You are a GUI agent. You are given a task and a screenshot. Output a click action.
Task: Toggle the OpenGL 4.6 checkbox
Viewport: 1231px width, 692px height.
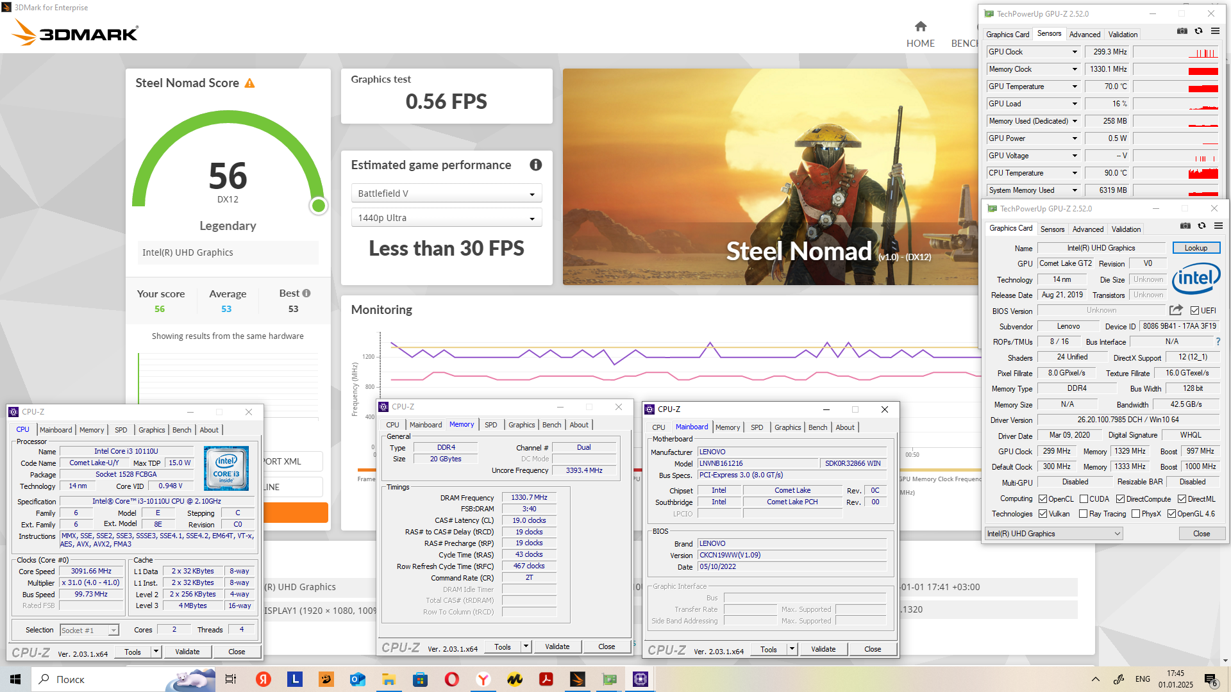coord(1172,514)
